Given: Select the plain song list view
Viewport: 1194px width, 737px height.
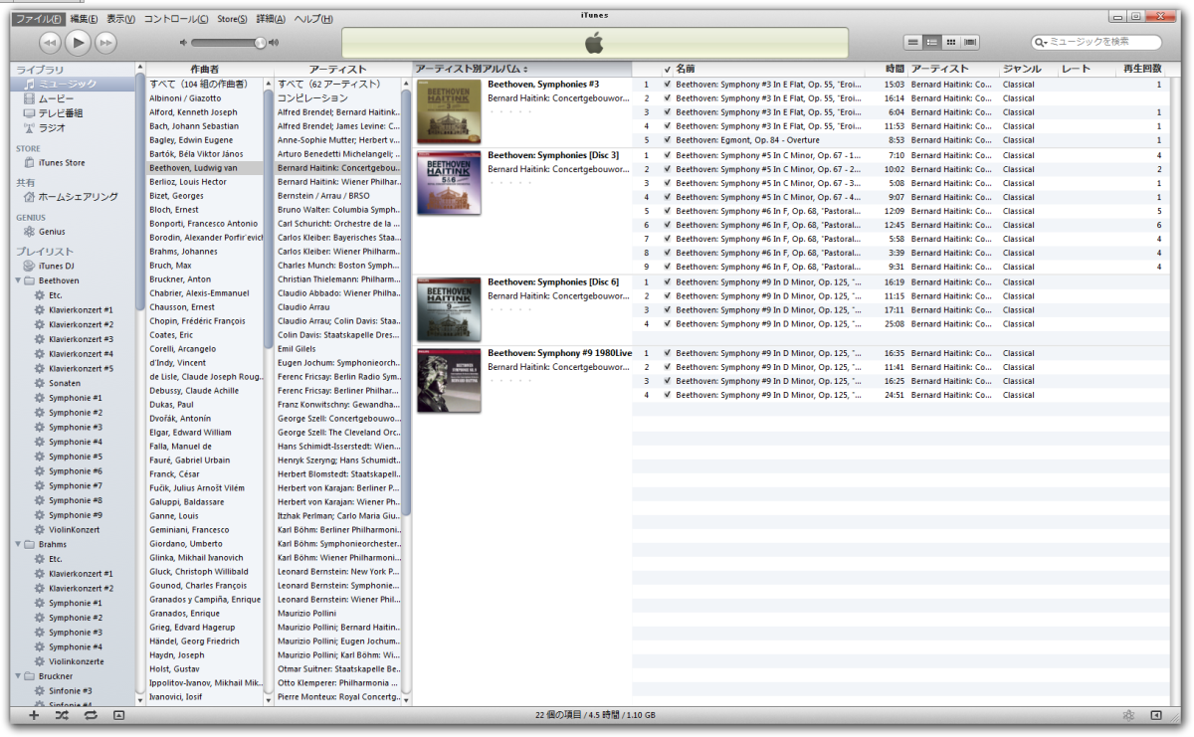Looking at the screenshot, I should tap(912, 42).
